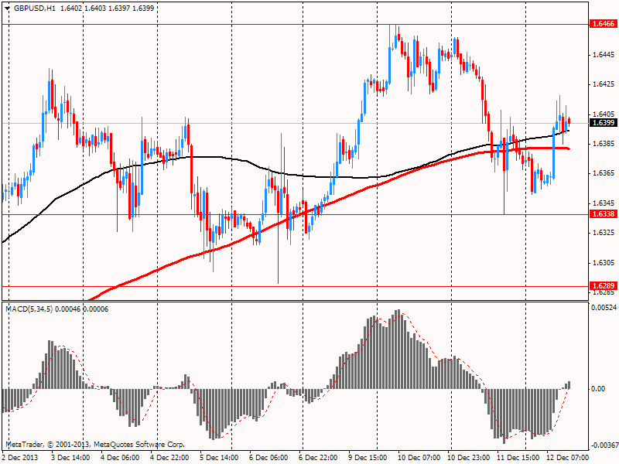Click the 2 Dec 2013 time label

tap(20, 458)
